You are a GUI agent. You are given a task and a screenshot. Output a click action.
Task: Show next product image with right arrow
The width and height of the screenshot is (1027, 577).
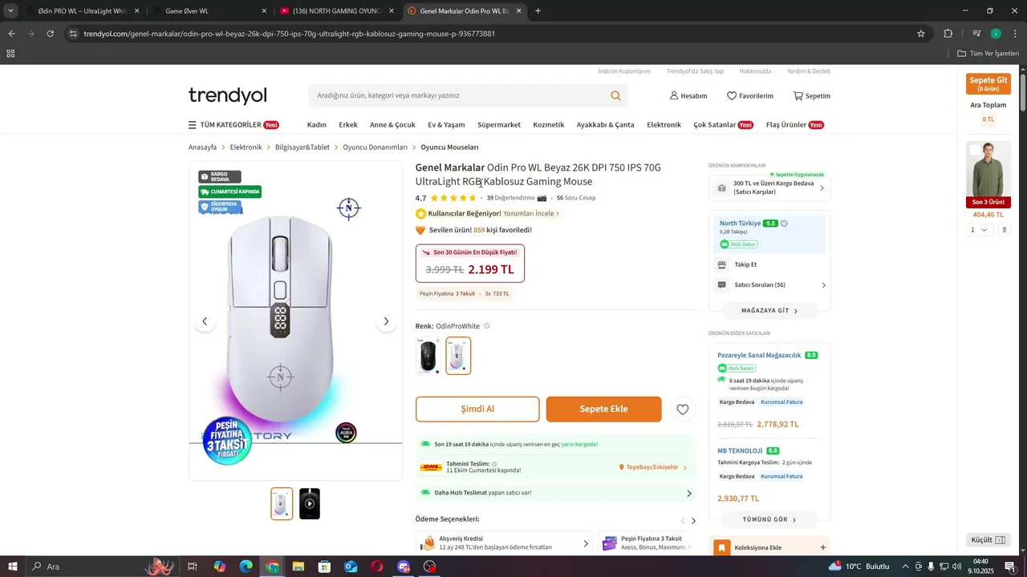tap(386, 321)
